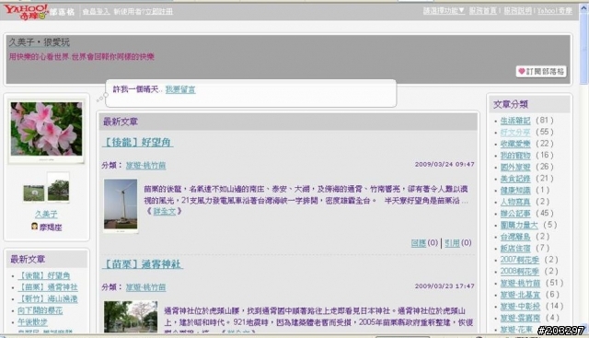Click the 我要留言 link in the speech bubble

180,89
